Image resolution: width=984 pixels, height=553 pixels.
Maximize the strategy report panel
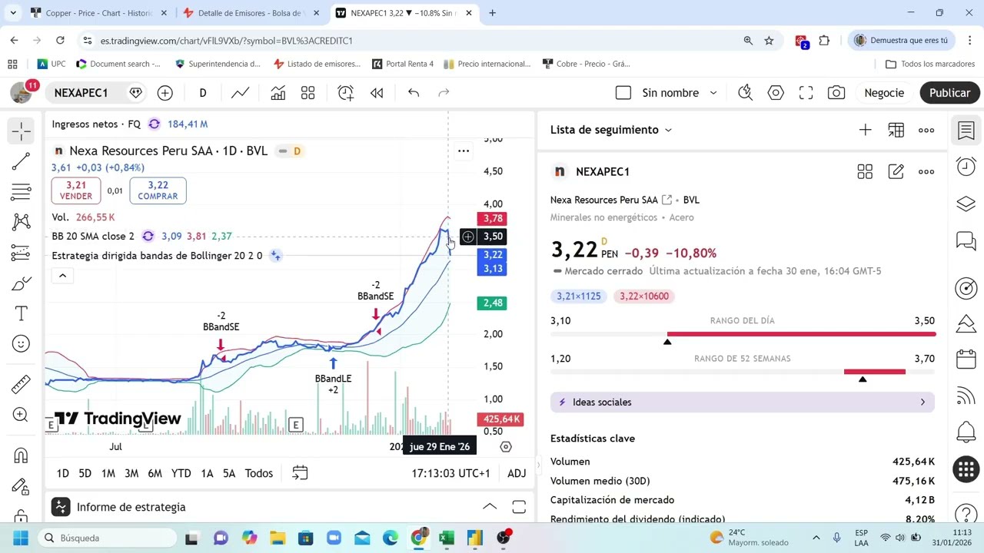pos(519,507)
